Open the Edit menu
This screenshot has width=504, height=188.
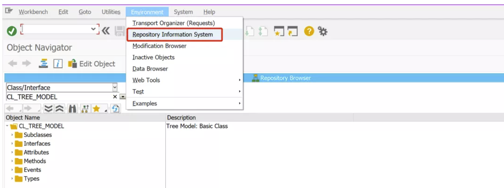point(63,12)
